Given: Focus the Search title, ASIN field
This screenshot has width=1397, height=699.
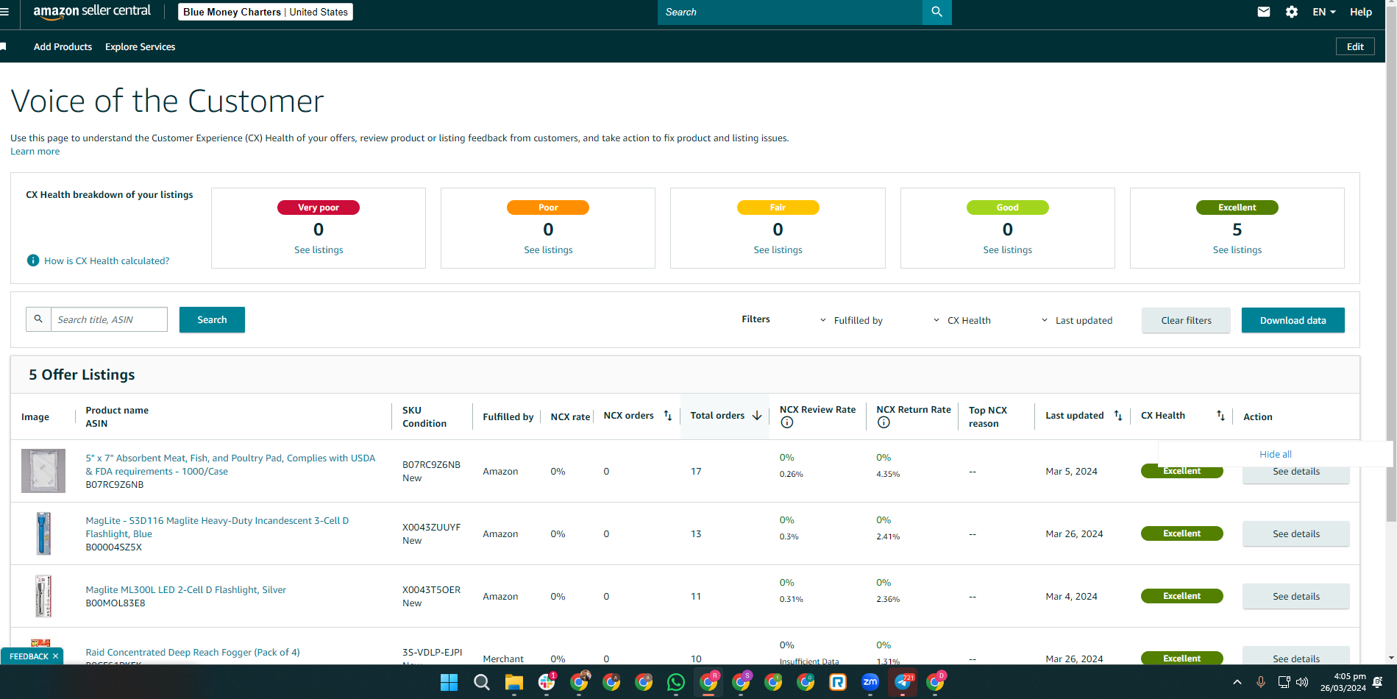Looking at the screenshot, I should 109,319.
